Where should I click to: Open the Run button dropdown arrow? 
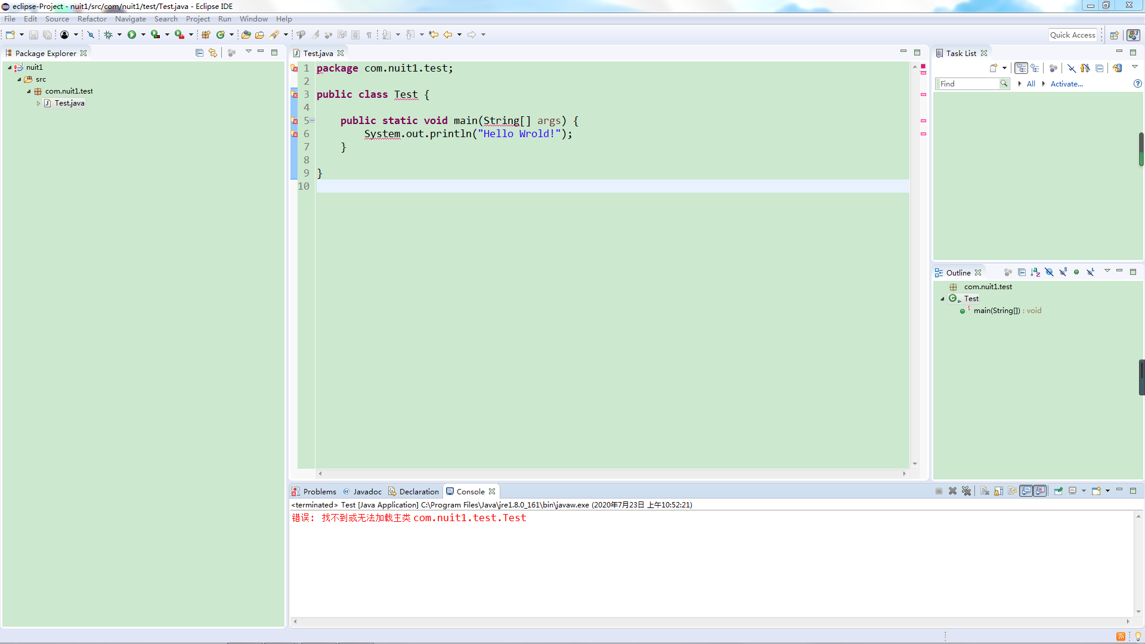[x=143, y=35]
